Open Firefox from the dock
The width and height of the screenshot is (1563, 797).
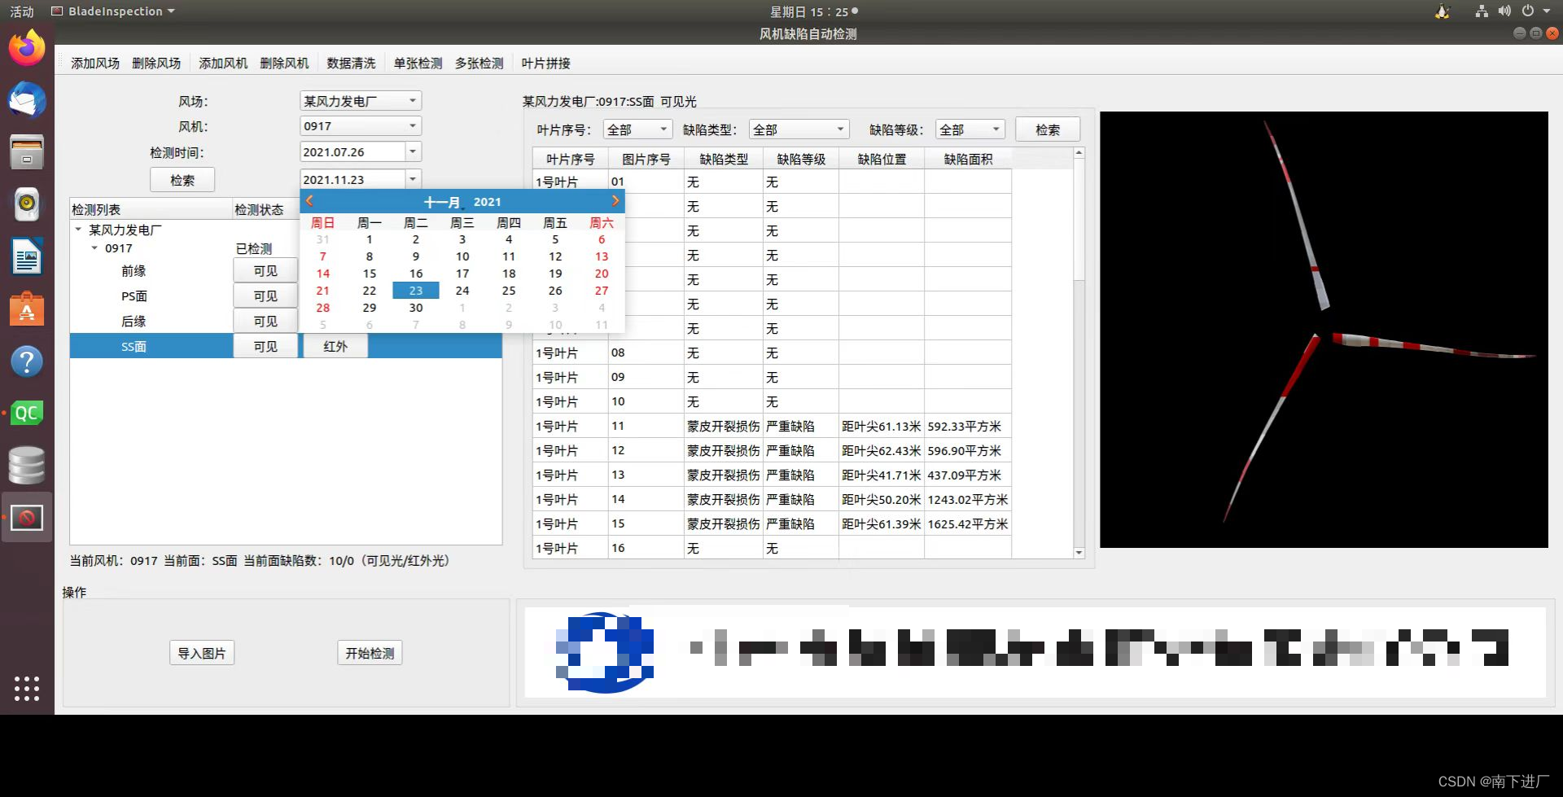tap(27, 48)
